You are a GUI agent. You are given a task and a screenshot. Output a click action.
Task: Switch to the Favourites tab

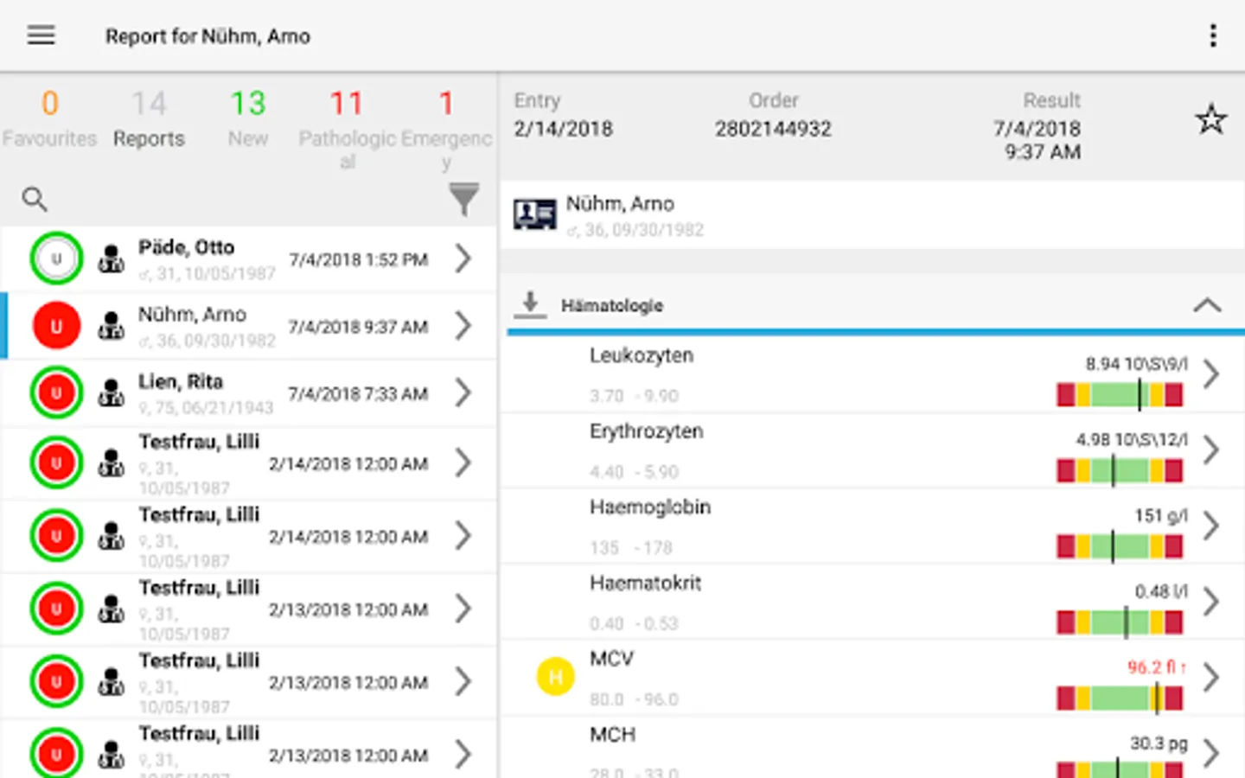tap(49, 120)
